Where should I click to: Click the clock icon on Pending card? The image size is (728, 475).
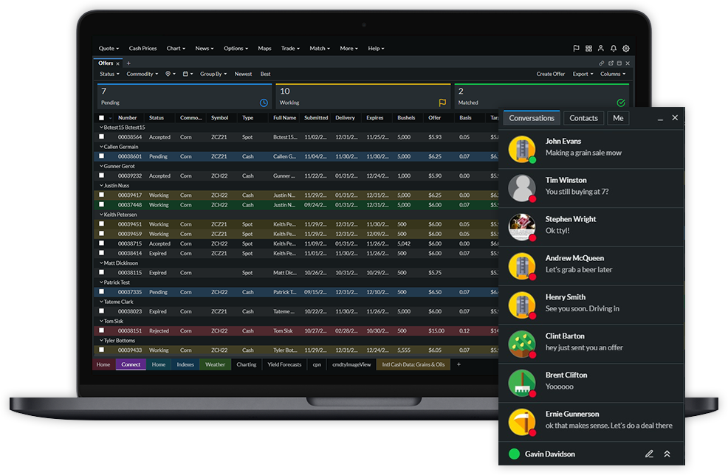click(x=264, y=103)
